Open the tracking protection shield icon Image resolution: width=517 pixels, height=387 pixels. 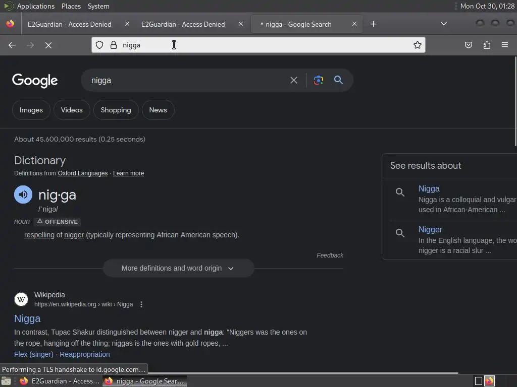(x=99, y=45)
